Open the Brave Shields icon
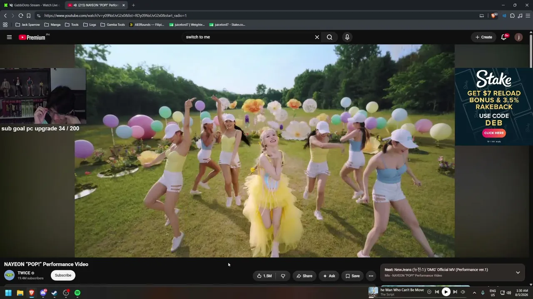533x299 pixels. pyautogui.click(x=494, y=16)
